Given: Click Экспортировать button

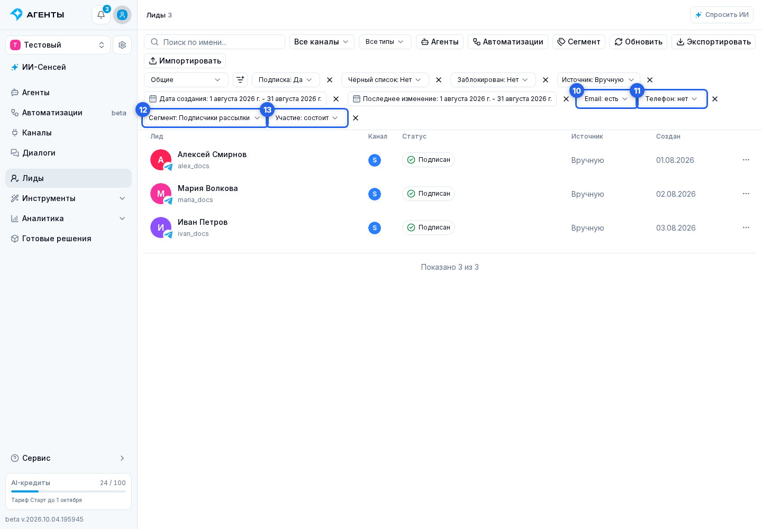Looking at the screenshot, I should click(x=713, y=42).
